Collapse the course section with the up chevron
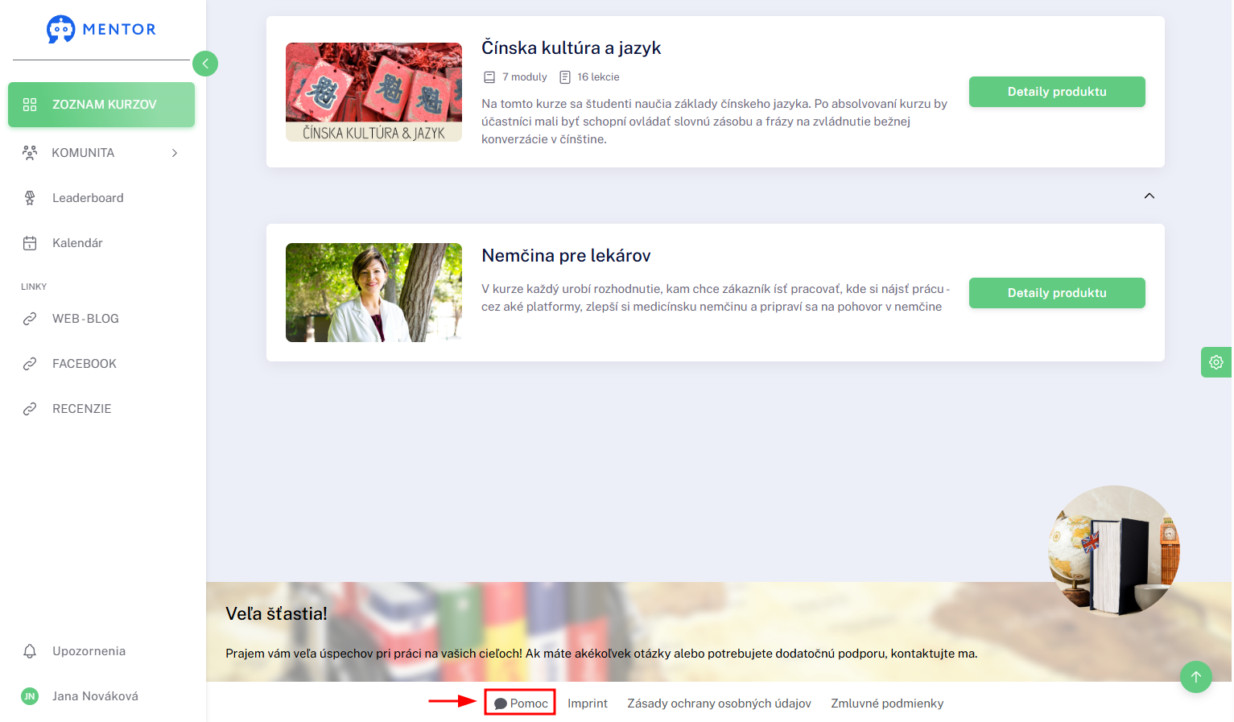 point(1149,196)
